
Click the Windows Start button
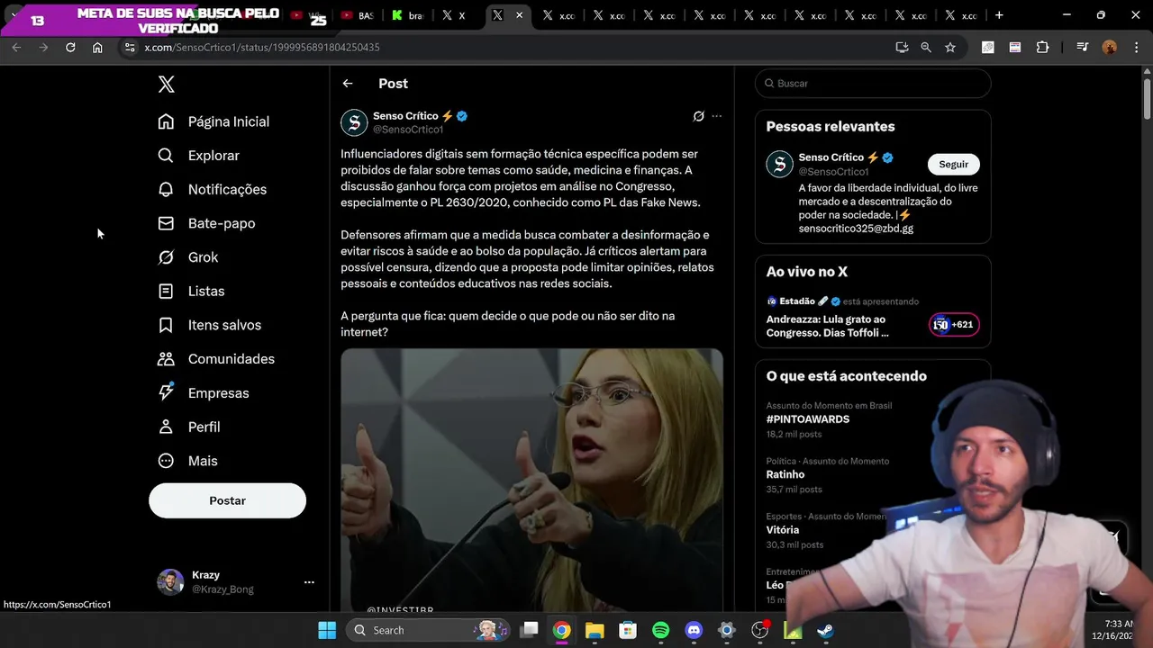click(327, 630)
